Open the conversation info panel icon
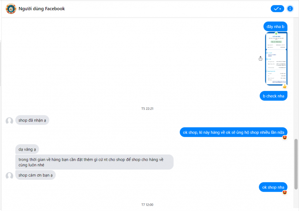This screenshot has width=299, height=211. click(290, 8)
